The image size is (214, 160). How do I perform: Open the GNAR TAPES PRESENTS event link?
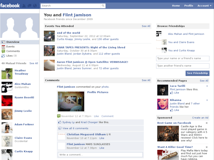click(91, 47)
